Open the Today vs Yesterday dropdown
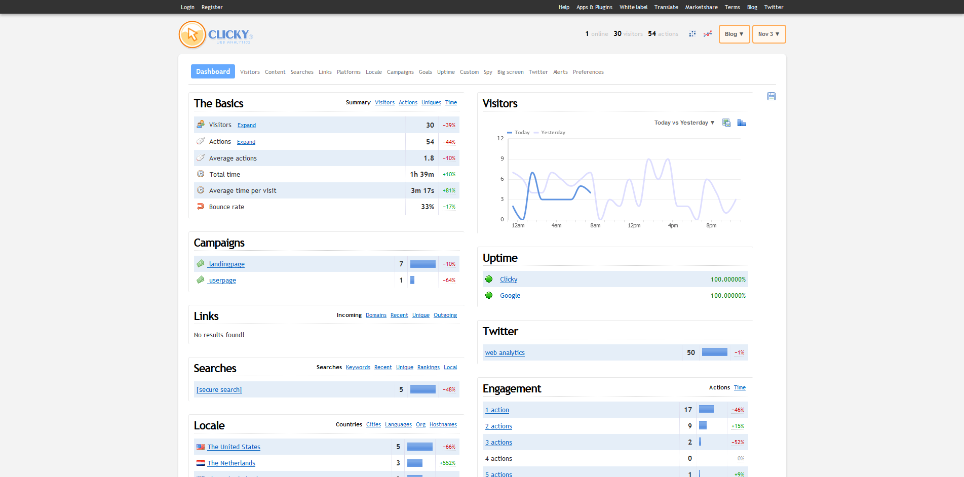964x477 pixels. pos(684,123)
